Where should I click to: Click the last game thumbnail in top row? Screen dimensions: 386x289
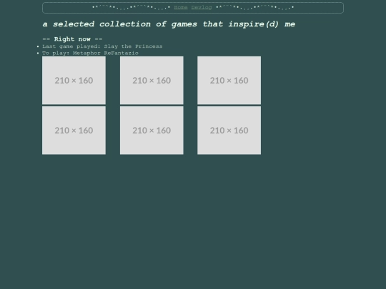[x=229, y=81]
